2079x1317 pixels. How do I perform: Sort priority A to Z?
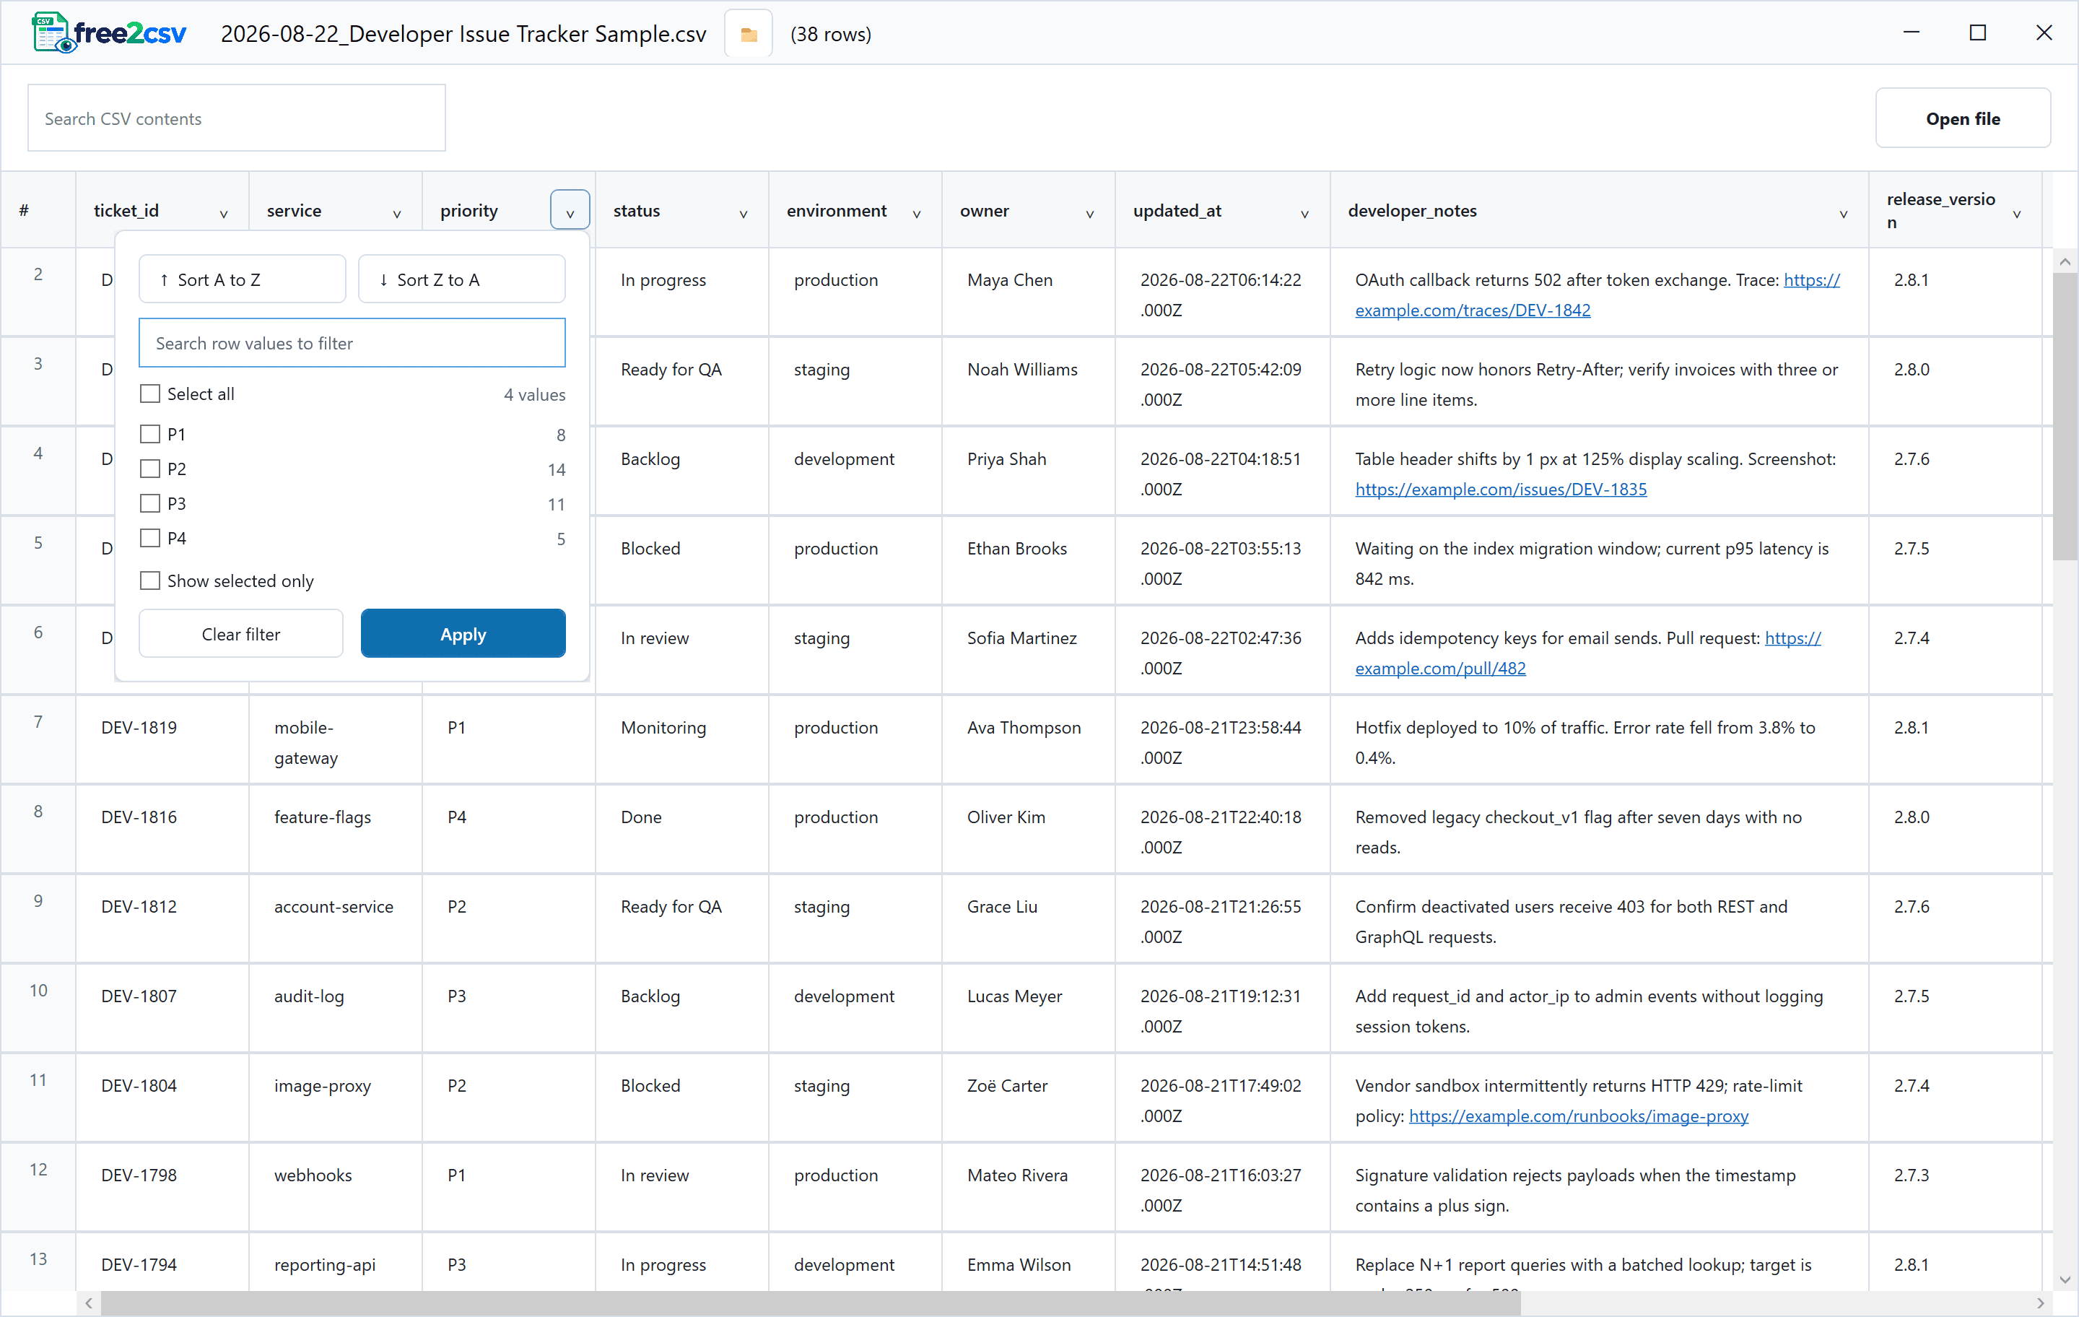(x=243, y=279)
